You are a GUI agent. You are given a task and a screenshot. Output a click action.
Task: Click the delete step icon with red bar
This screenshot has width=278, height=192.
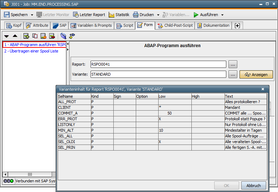coord(52,36)
